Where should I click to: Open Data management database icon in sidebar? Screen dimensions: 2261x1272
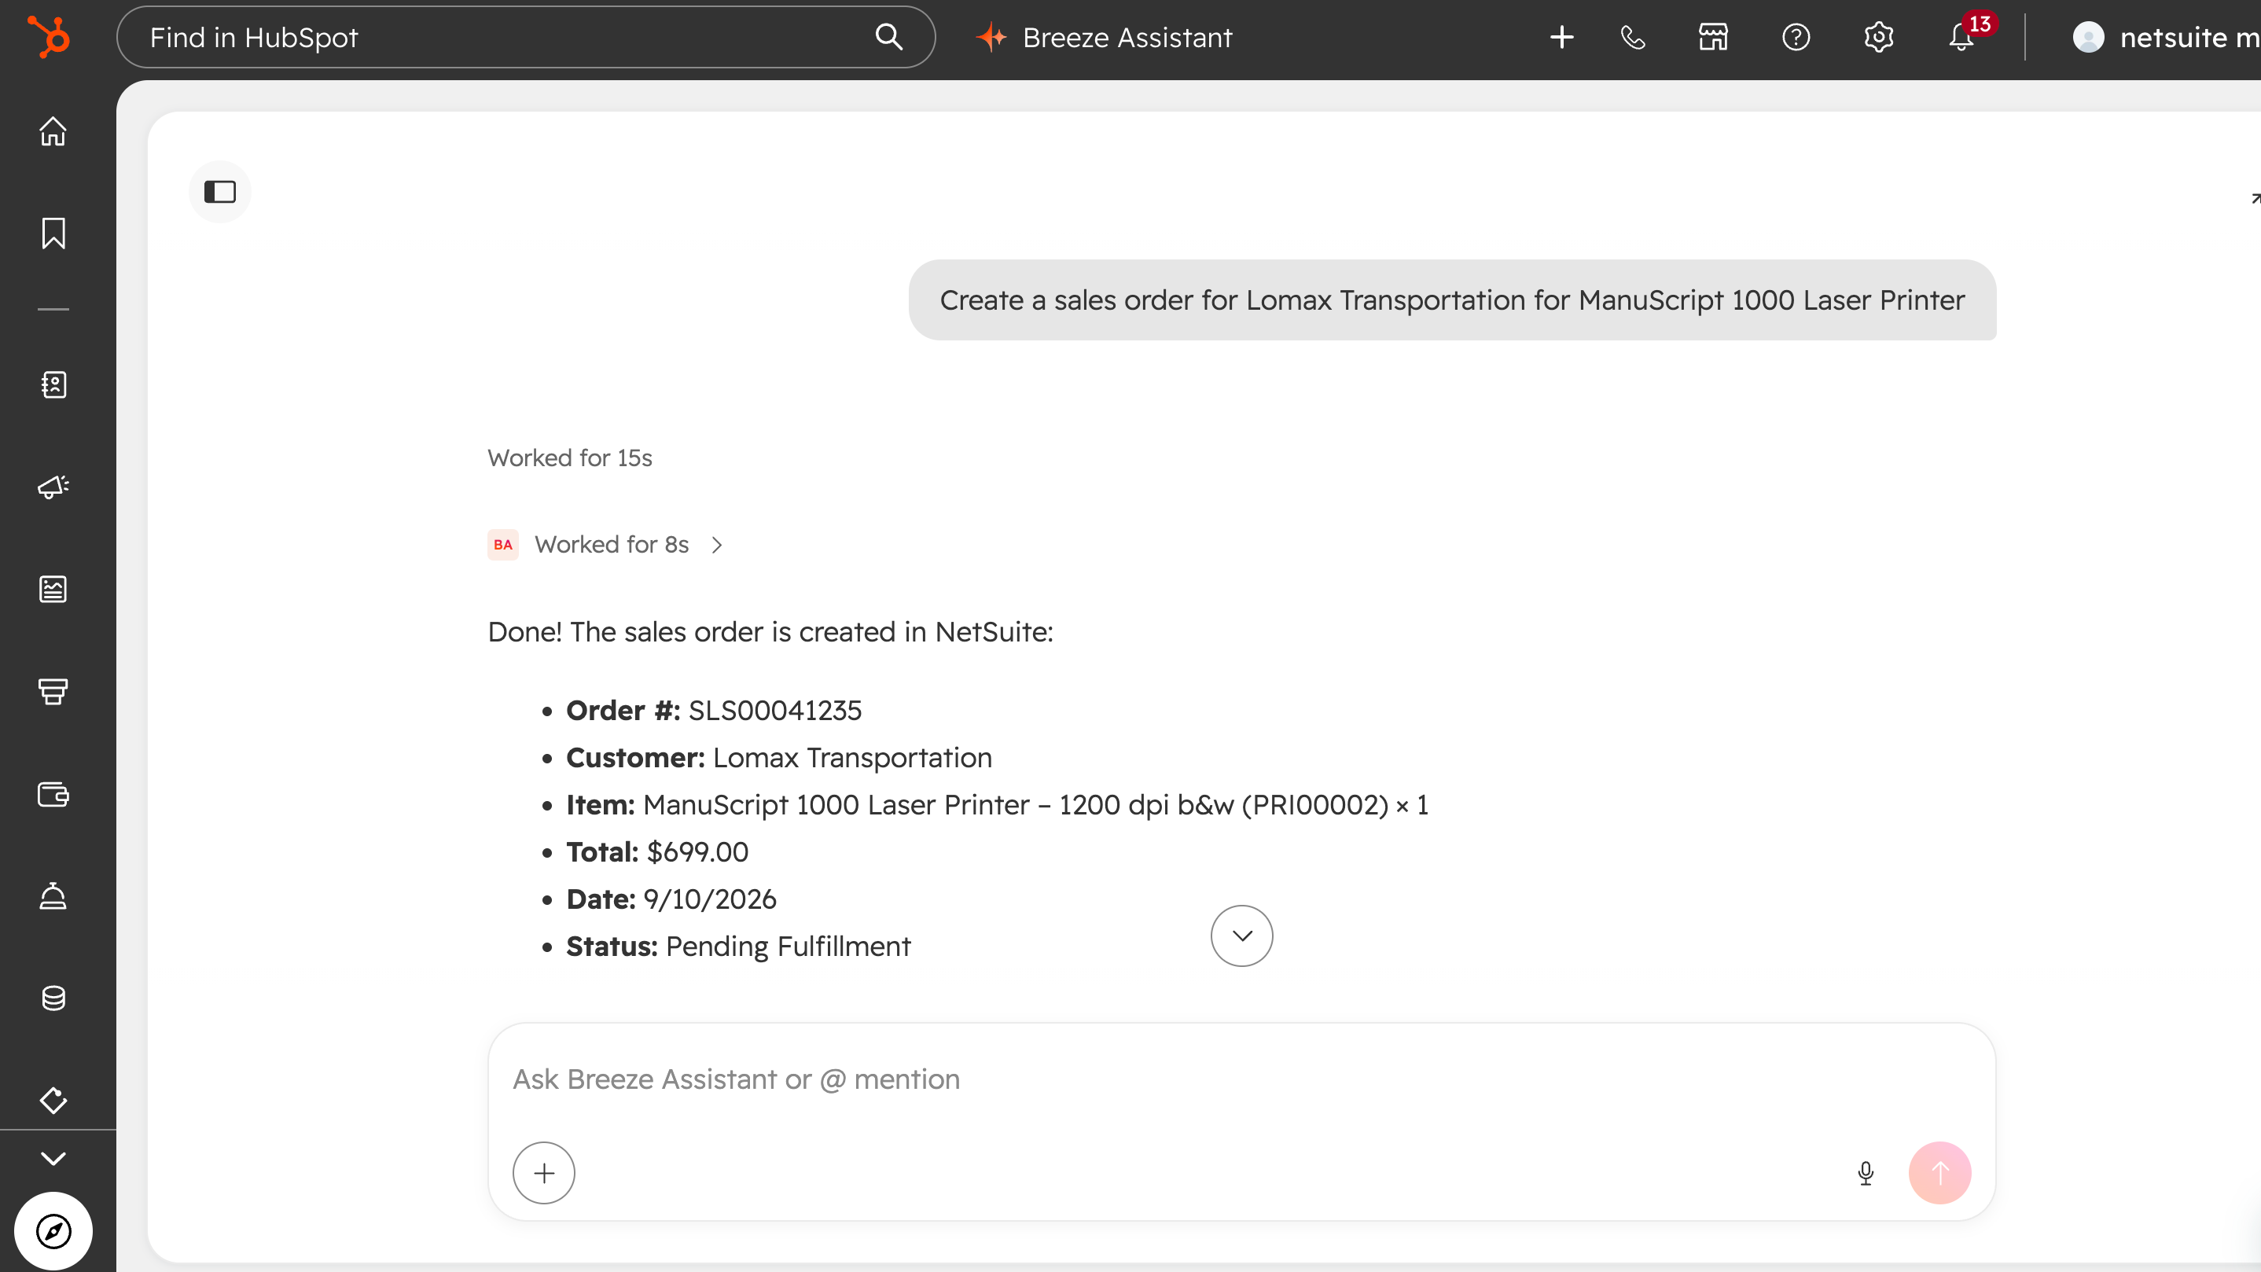click(53, 998)
